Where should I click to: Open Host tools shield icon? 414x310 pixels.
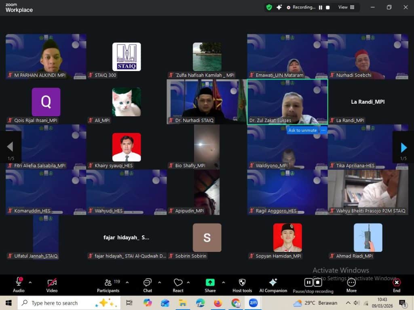point(242,285)
